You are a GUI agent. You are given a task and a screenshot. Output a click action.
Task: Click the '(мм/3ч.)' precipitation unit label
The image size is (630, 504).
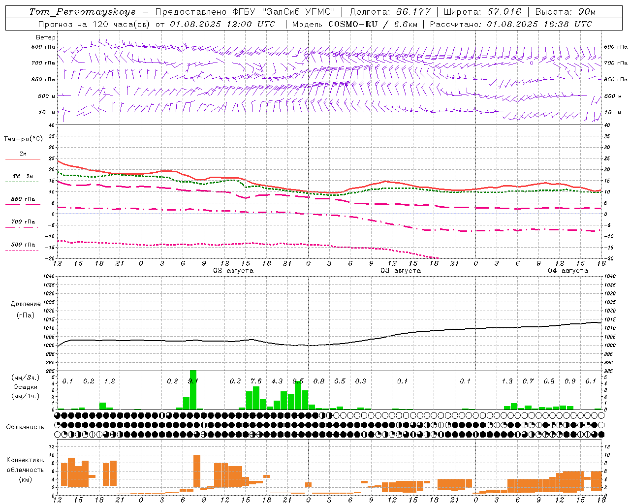pyautogui.click(x=26, y=378)
